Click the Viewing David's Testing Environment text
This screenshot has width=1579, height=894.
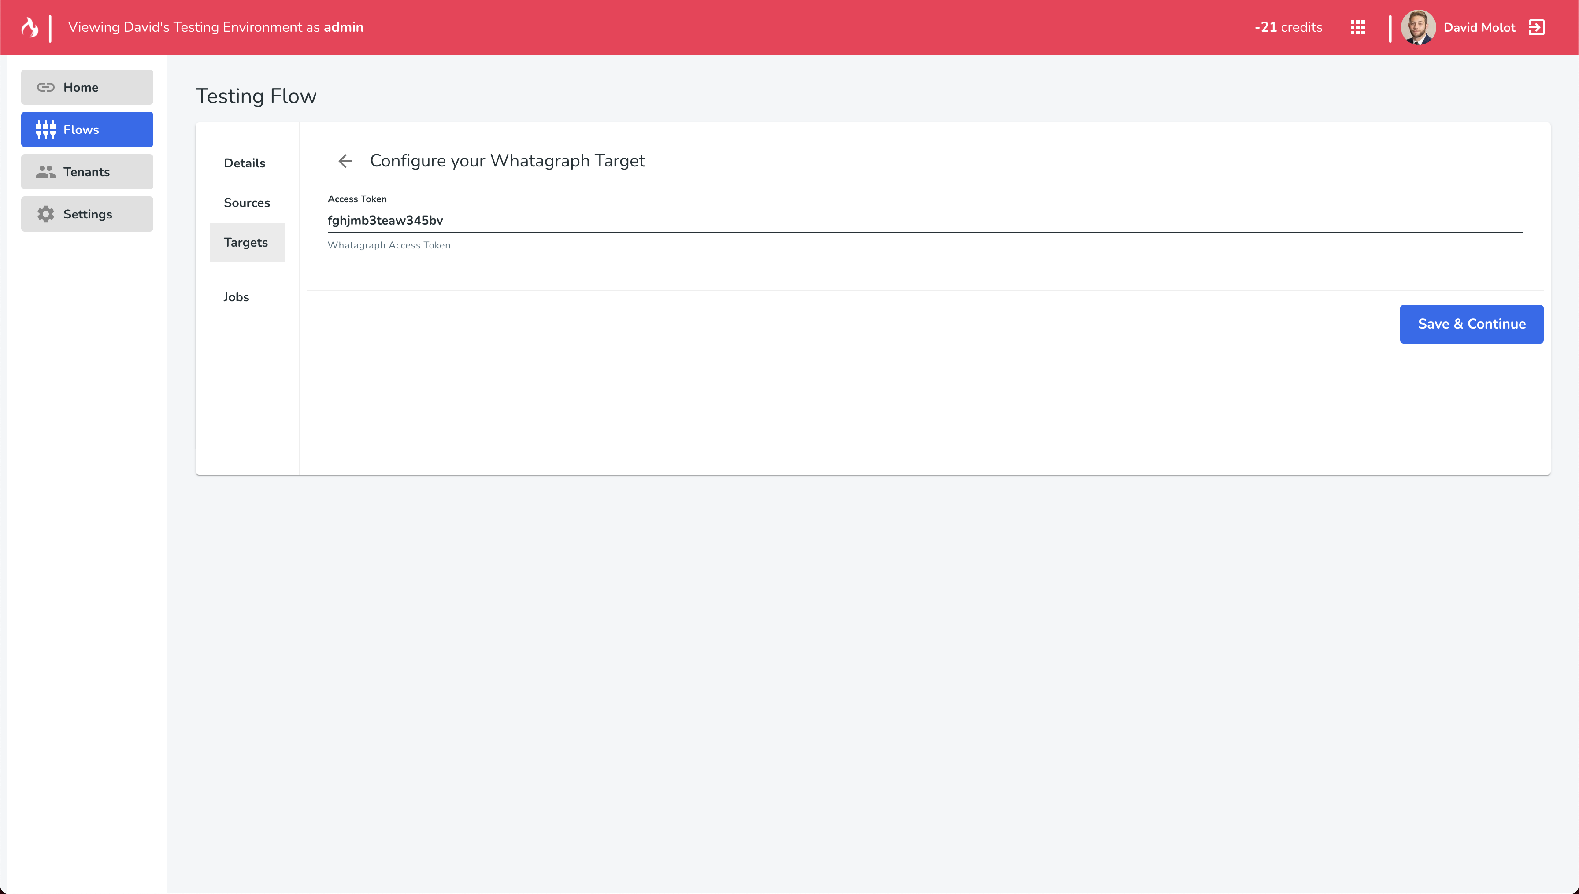(215, 27)
